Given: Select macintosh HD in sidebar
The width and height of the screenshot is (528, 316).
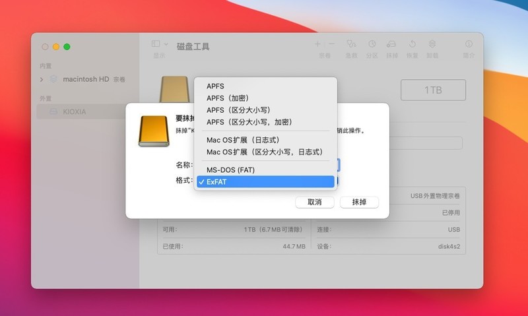Looking at the screenshot, I should click(x=86, y=79).
